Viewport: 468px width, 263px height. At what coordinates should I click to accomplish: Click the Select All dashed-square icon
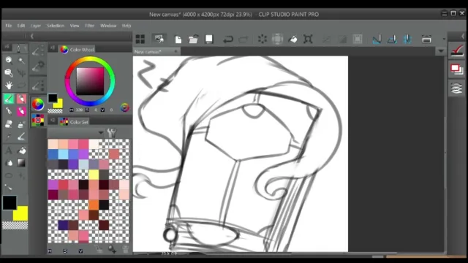pyautogui.click(x=358, y=39)
